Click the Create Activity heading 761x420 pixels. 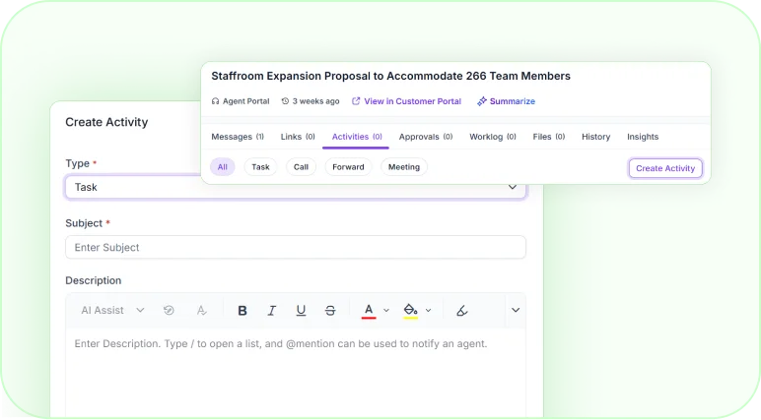pyautogui.click(x=106, y=122)
